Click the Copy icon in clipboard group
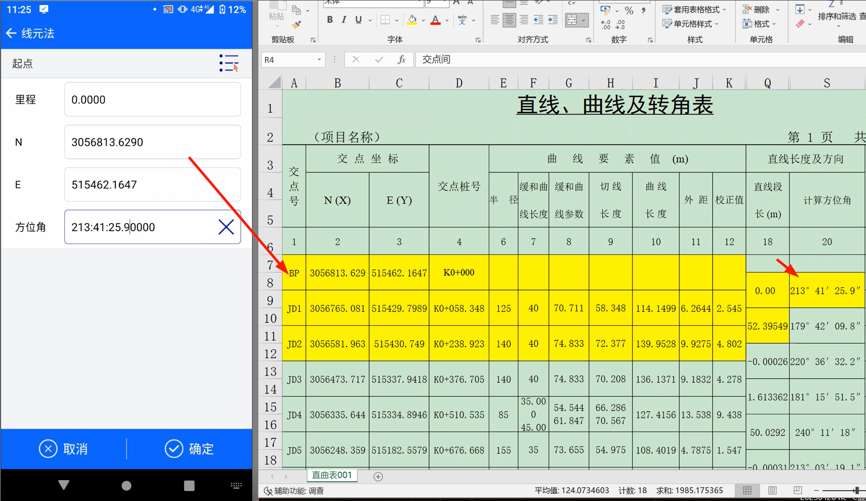 point(296,10)
